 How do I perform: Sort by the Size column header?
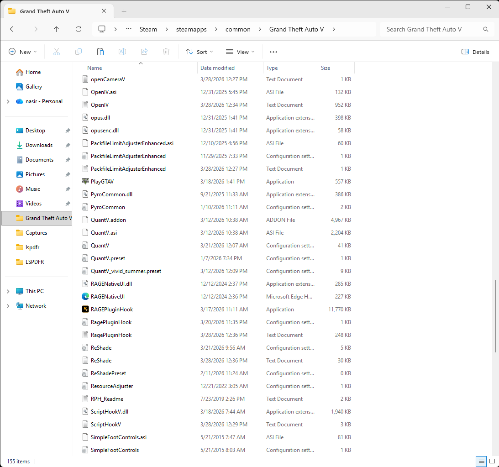325,68
